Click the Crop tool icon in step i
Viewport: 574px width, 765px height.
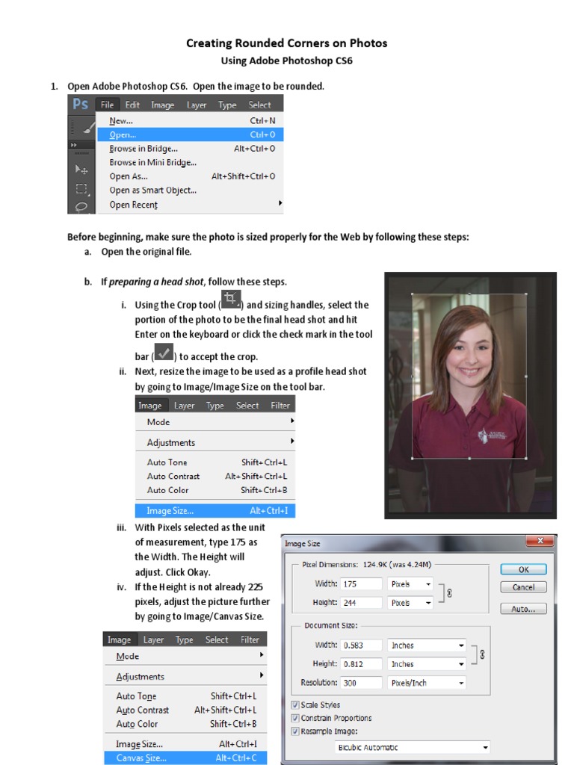tap(231, 299)
